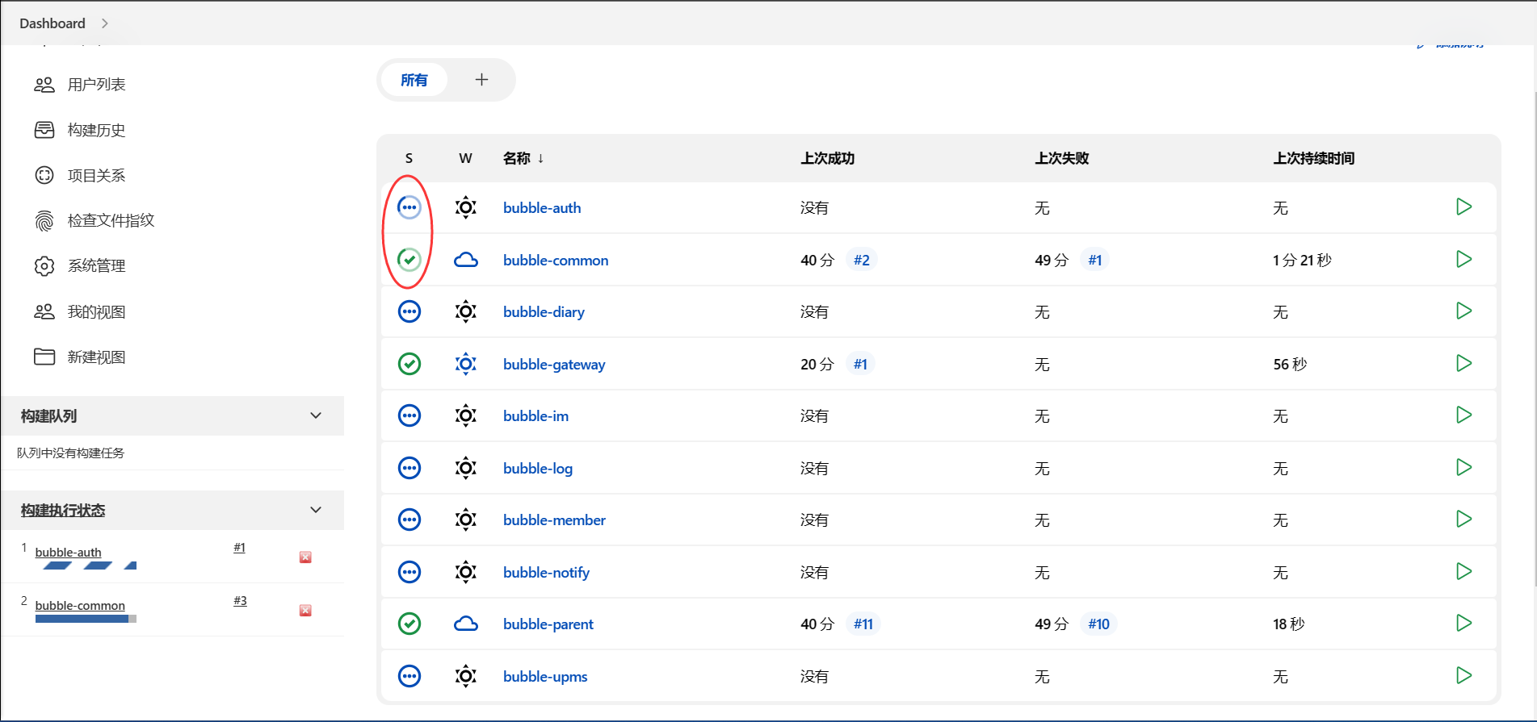Click bubble-parent last success build #11
Viewport: 1537px width, 722px height.
[x=863, y=624]
